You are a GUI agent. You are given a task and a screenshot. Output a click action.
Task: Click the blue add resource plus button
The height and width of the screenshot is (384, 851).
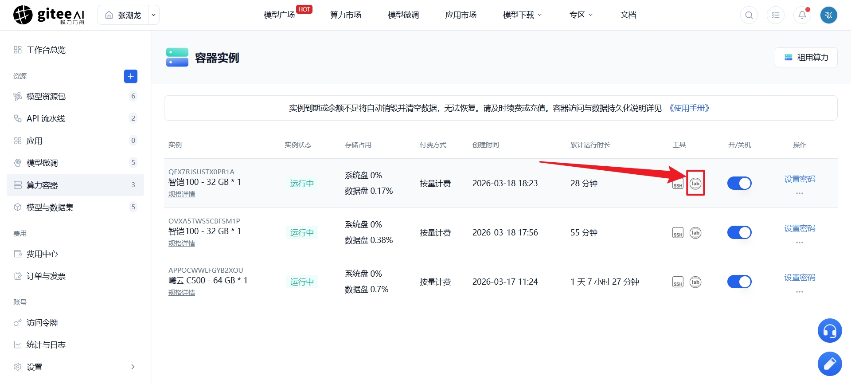coord(131,76)
